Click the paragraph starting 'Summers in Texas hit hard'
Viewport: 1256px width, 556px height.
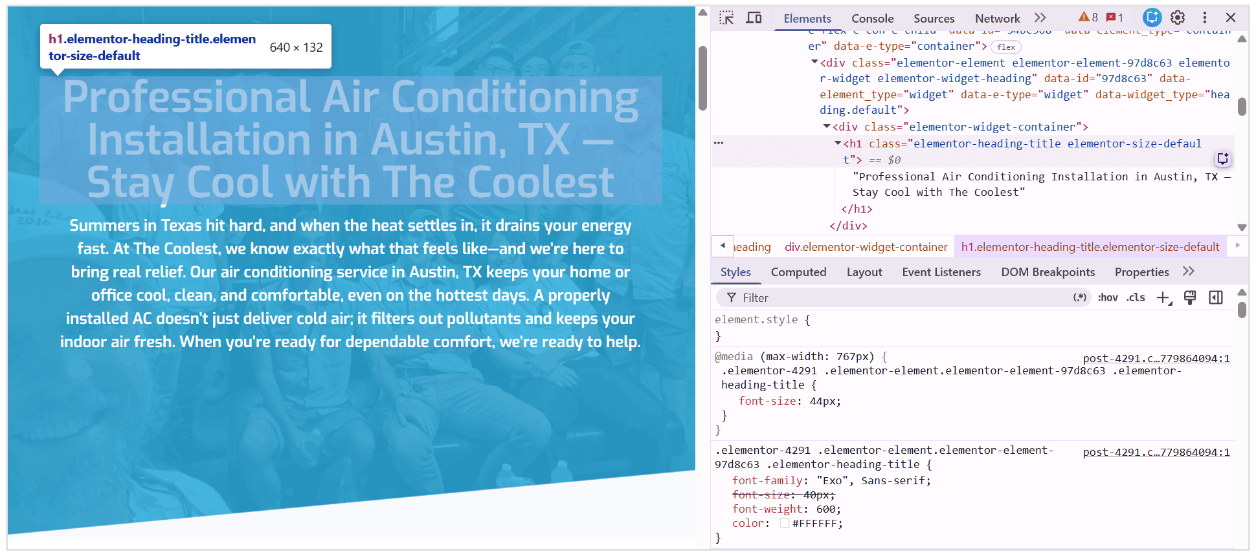[x=350, y=283]
